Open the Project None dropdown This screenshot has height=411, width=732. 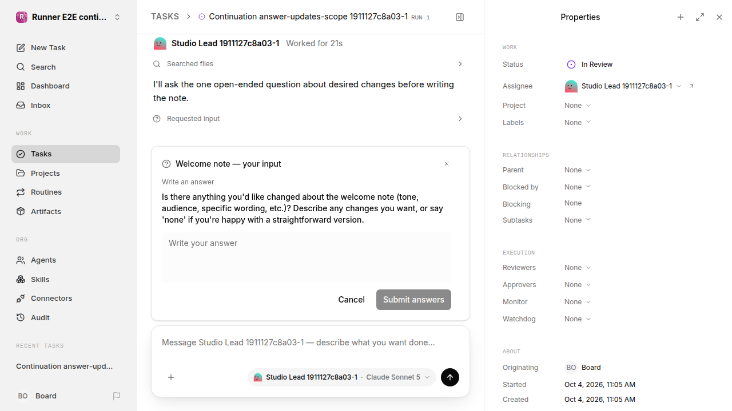(578, 106)
